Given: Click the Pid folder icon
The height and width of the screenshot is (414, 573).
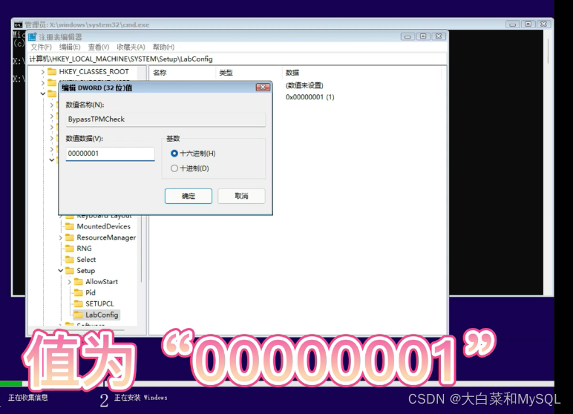Looking at the screenshot, I should (x=78, y=292).
